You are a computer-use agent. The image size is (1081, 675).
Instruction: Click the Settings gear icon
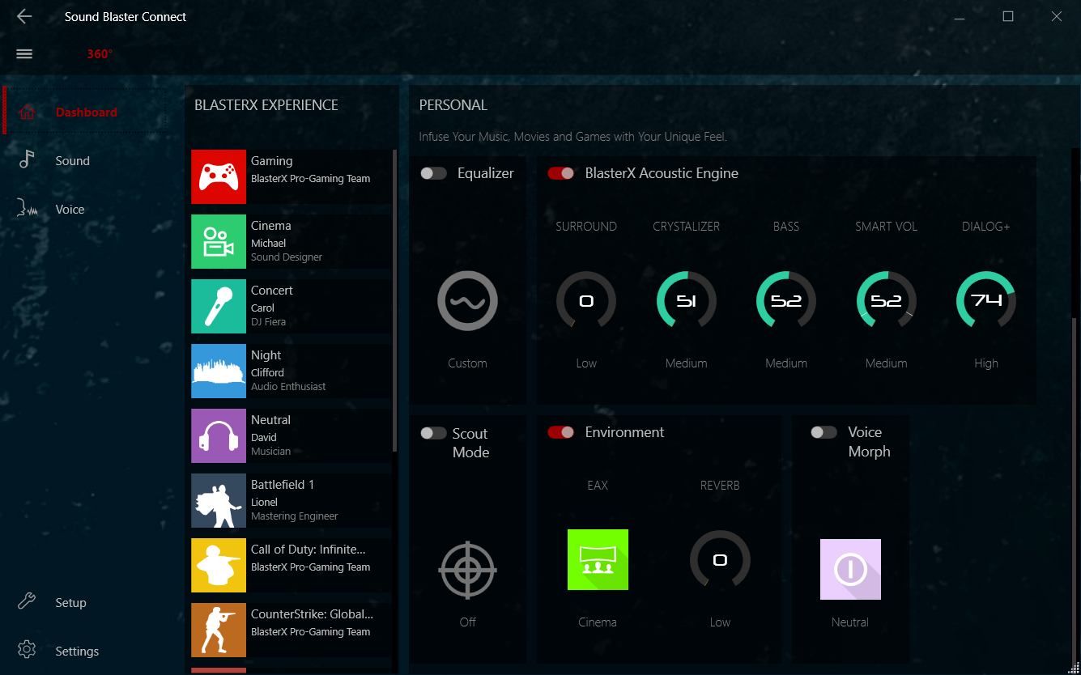pyautogui.click(x=27, y=650)
